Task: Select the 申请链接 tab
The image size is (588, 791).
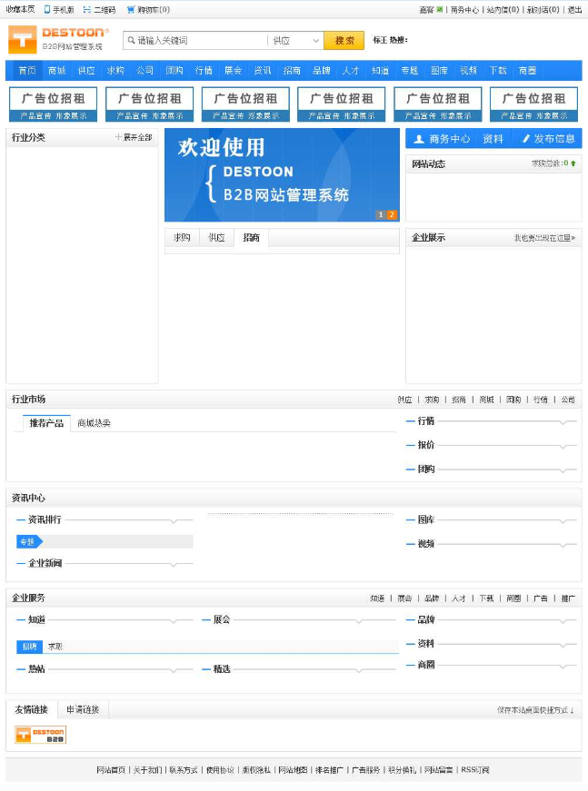Action: tap(83, 710)
